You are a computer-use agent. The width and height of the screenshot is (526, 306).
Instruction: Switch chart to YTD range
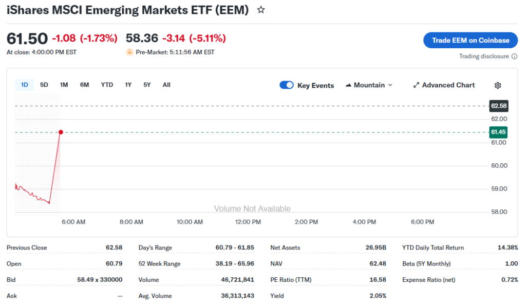tap(107, 85)
